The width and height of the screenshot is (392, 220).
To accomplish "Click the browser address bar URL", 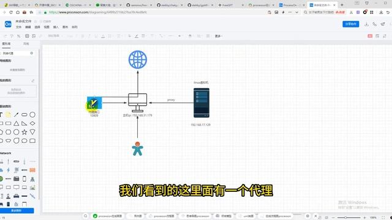I will (x=98, y=12).
